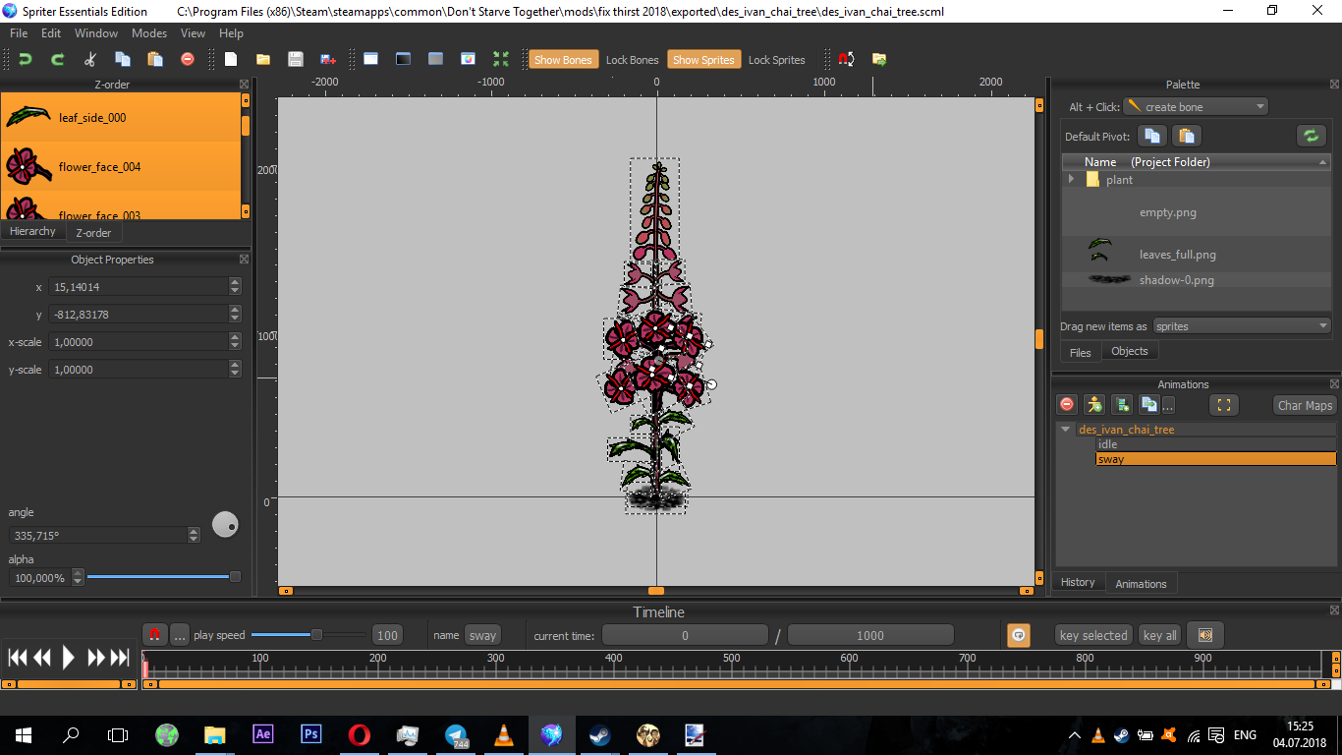The image size is (1342, 755).
Task: Toggle the Show Bones button
Action: click(x=562, y=60)
